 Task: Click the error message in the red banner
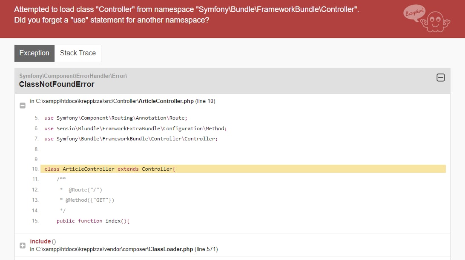click(186, 14)
